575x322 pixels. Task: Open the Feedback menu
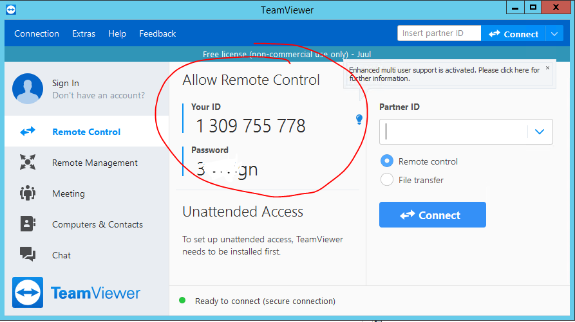click(x=157, y=33)
